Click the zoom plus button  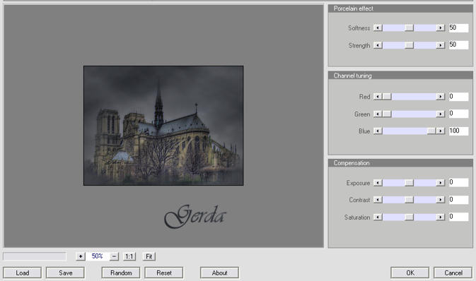81,256
